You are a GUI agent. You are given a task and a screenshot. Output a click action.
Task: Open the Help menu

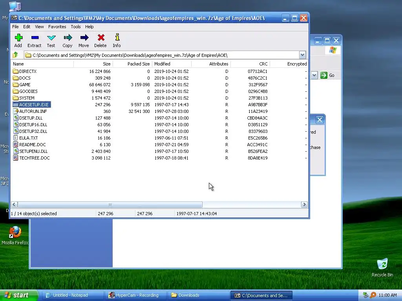(x=89, y=27)
